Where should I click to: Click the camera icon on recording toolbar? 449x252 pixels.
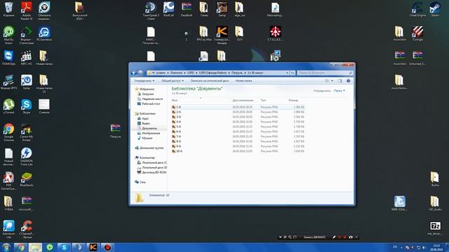[x=351, y=237]
